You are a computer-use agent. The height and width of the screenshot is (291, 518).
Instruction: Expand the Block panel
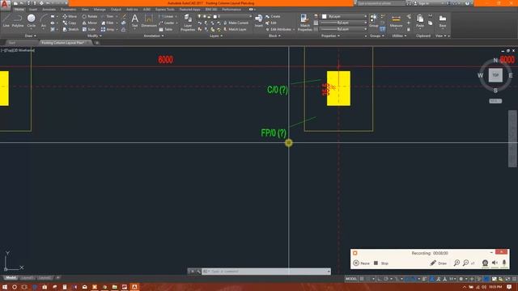pos(274,36)
